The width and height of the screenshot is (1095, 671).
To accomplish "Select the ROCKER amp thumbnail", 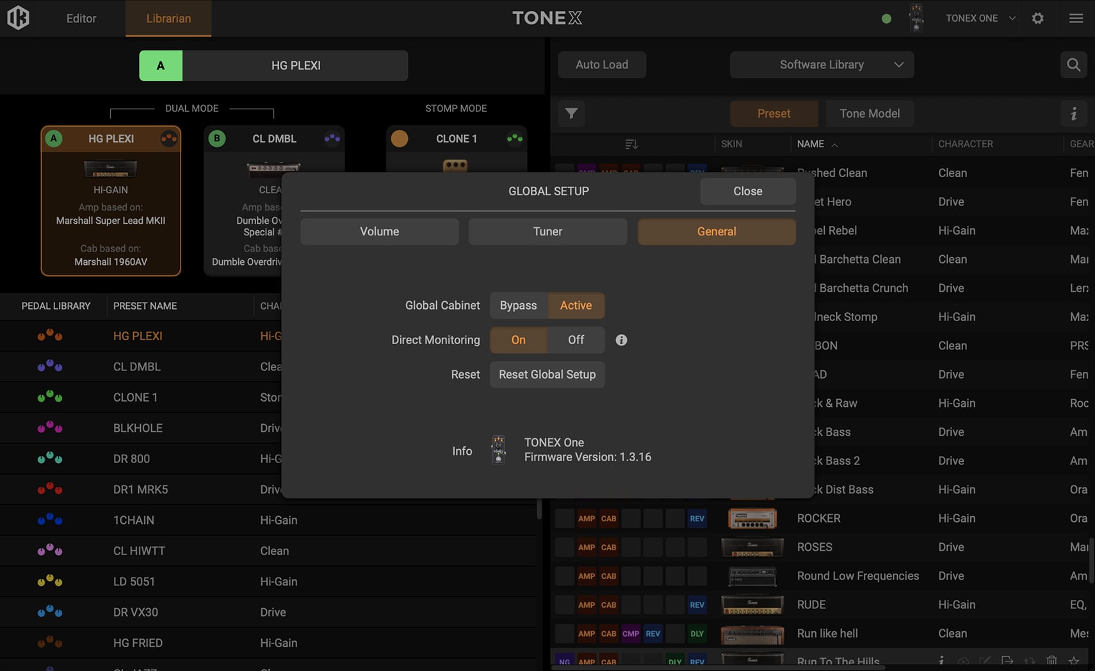I will [x=752, y=518].
